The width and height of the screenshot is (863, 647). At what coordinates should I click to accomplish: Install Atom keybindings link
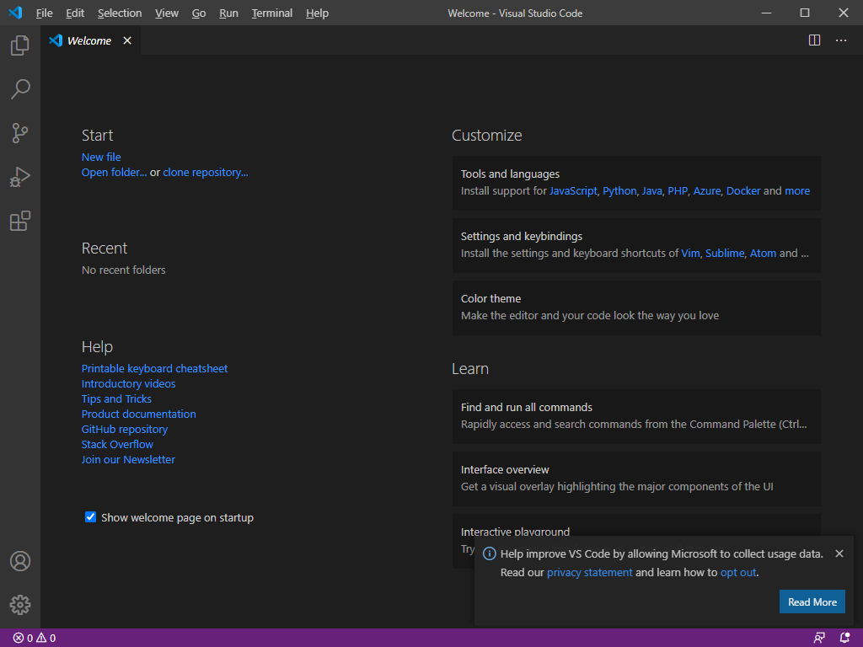[x=763, y=253]
